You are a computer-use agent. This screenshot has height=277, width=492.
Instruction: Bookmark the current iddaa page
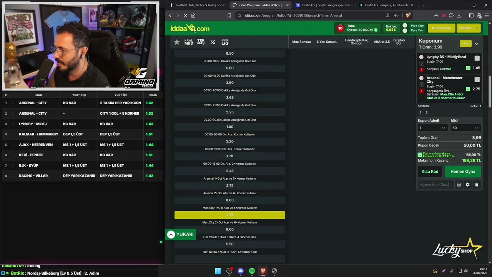[x=229, y=15]
